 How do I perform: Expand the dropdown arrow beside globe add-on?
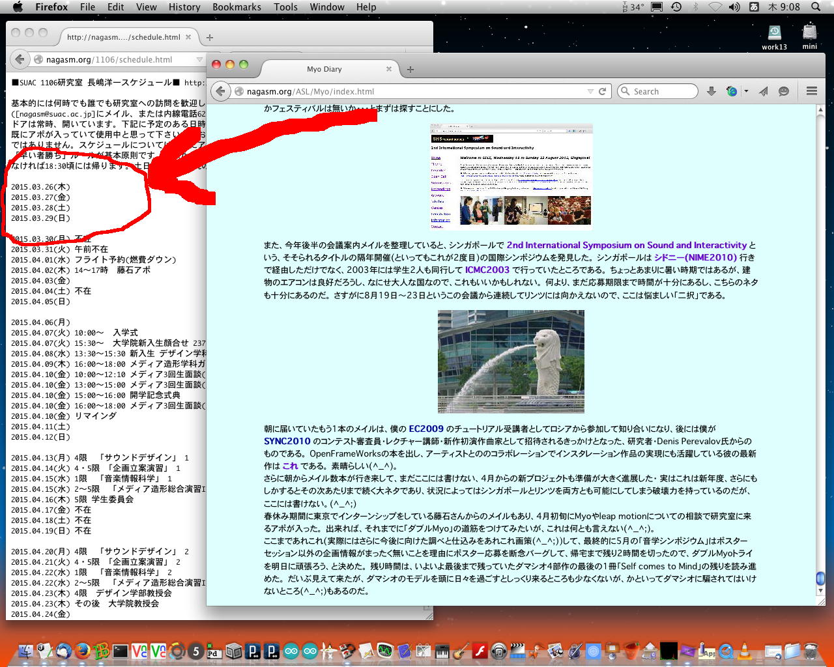point(746,91)
